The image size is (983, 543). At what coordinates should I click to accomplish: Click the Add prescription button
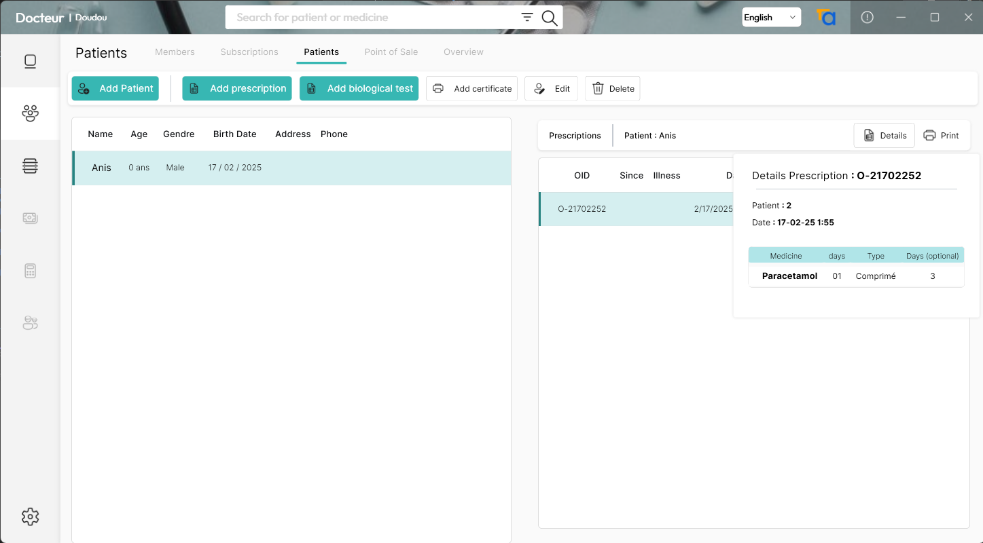[x=237, y=88]
